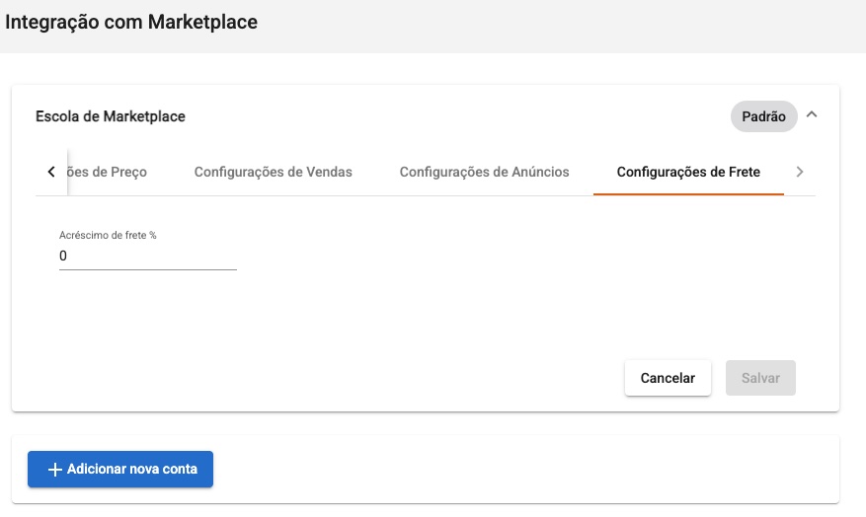The image size is (866, 517).
Task: Open the Configurações de Vendas tab
Action: (x=273, y=172)
